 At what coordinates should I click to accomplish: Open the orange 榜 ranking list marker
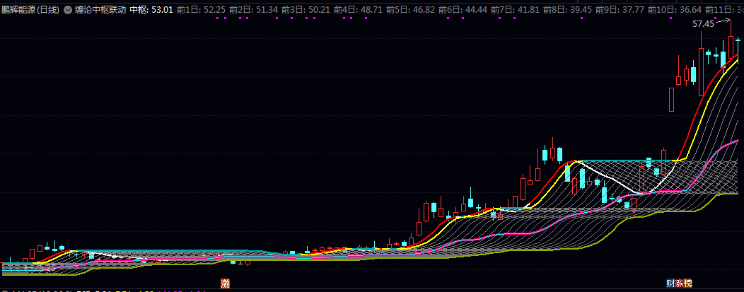pos(688,284)
